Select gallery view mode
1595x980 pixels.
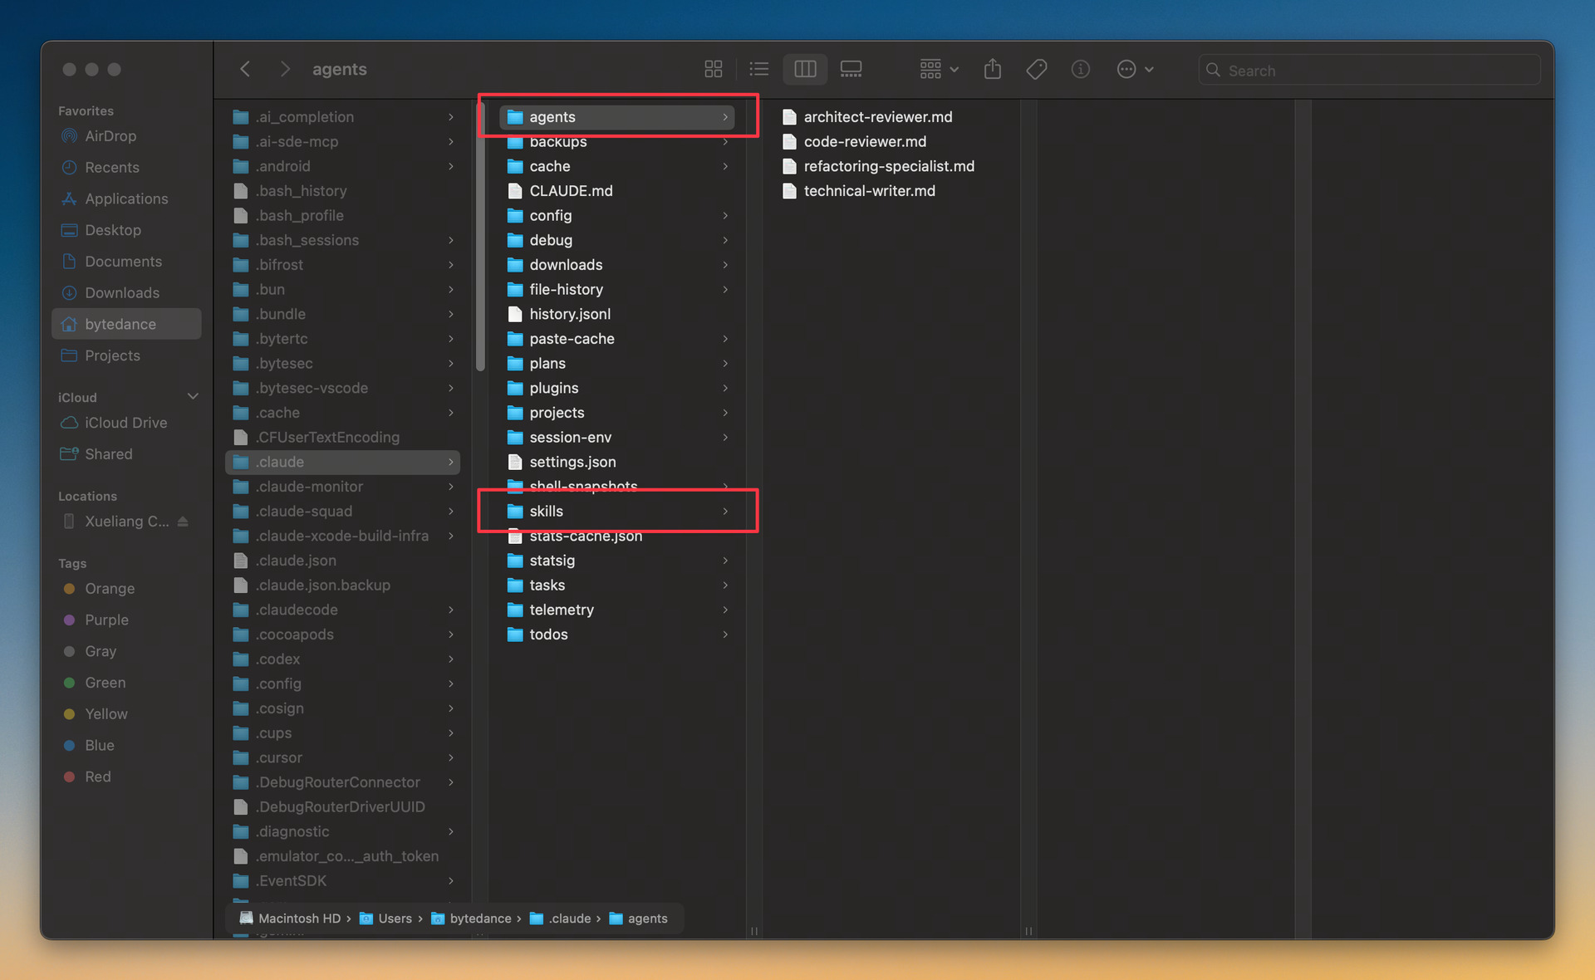pyautogui.click(x=851, y=70)
